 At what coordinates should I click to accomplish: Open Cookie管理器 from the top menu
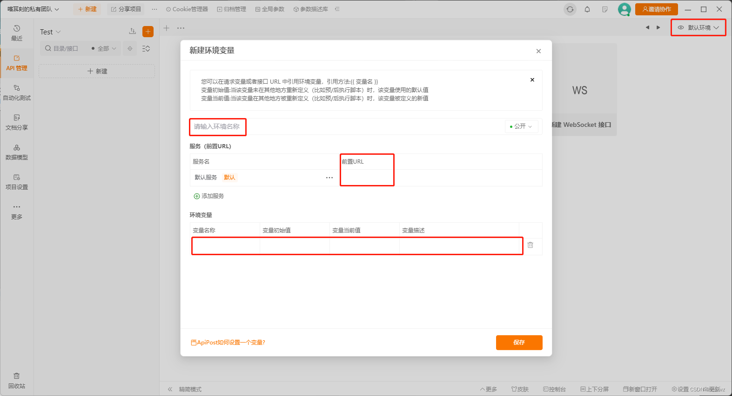pos(187,9)
